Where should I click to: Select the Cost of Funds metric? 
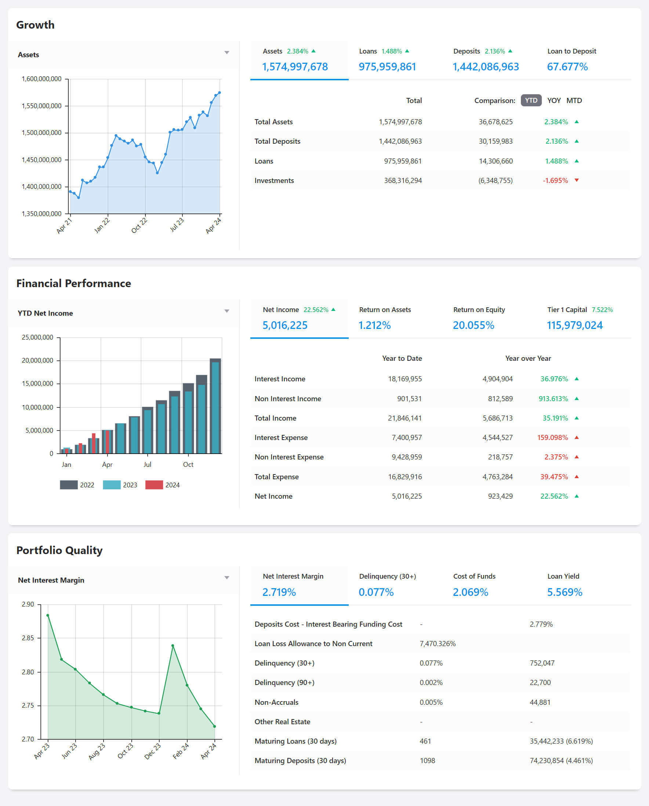pyautogui.click(x=474, y=585)
